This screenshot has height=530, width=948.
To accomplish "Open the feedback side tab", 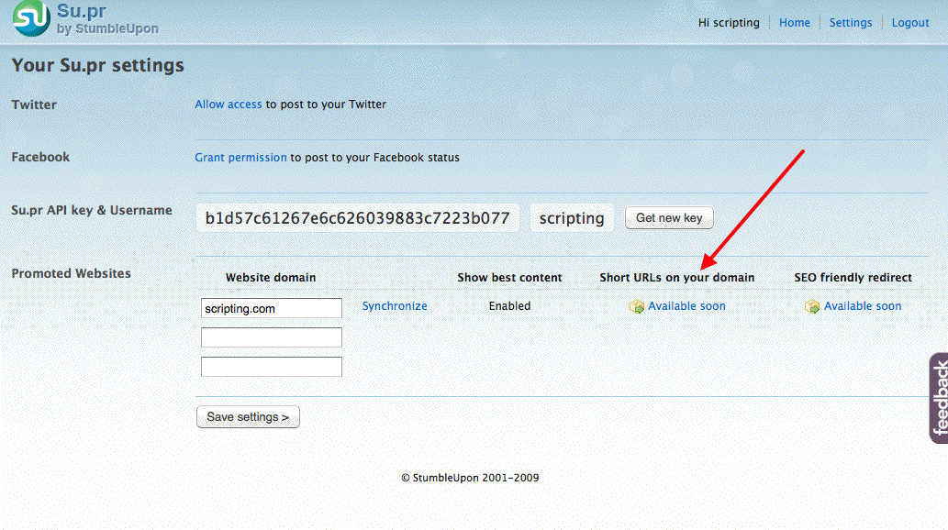I will [938, 398].
